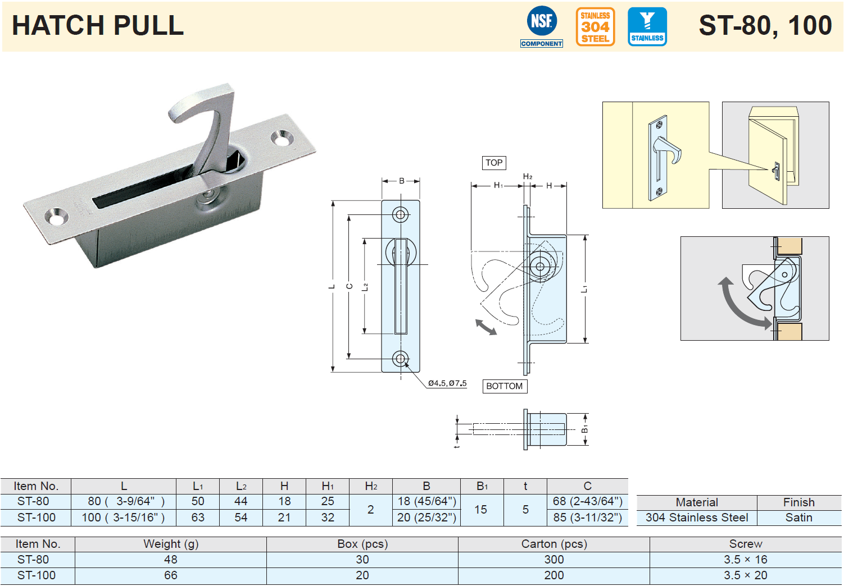844x586 pixels.
Task: Click the Screw column header
Action: point(746,544)
